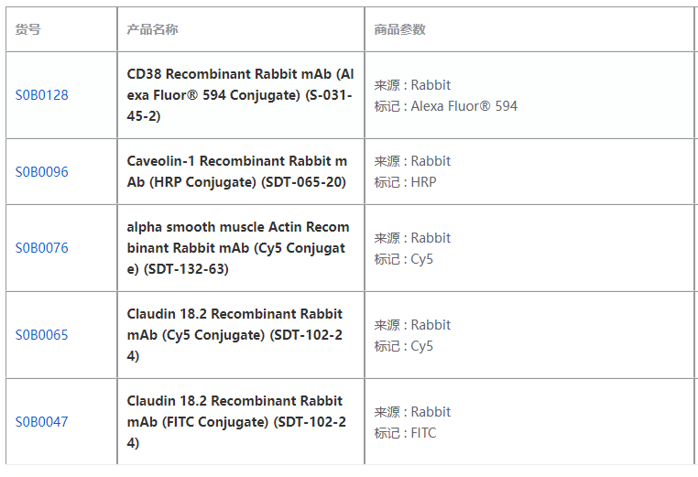698x477 pixels.
Task: Open product link S0B0096
Action: 41,171
